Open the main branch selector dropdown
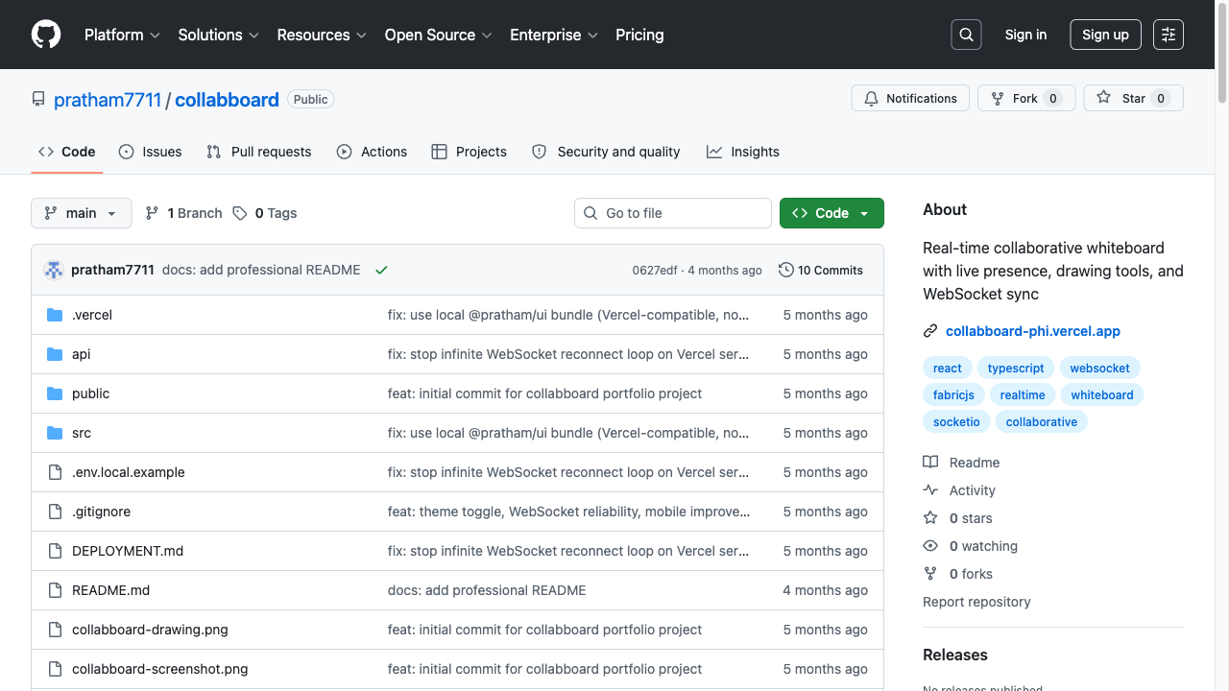 82,213
